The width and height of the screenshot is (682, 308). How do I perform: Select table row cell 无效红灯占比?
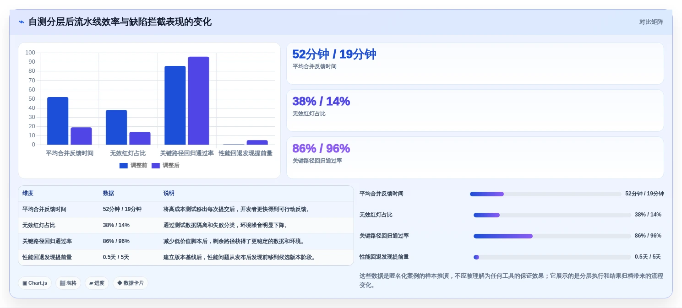pos(39,225)
